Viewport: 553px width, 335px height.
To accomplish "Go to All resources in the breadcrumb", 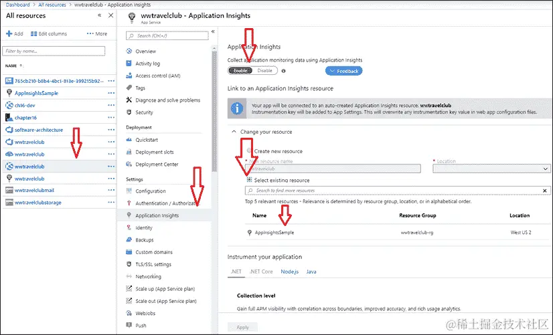I will (x=52, y=5).
